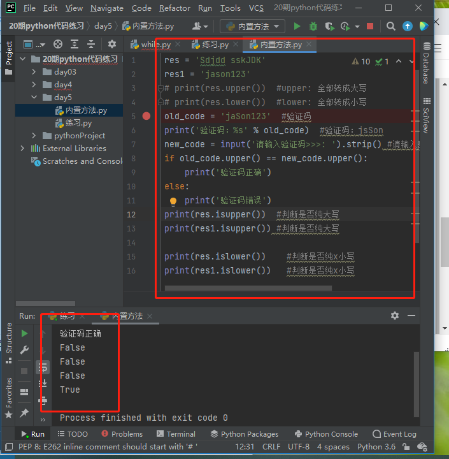This screenshot has width=449, height=459.
Task: Expand the day03 folder
Action: click(34, 71)
